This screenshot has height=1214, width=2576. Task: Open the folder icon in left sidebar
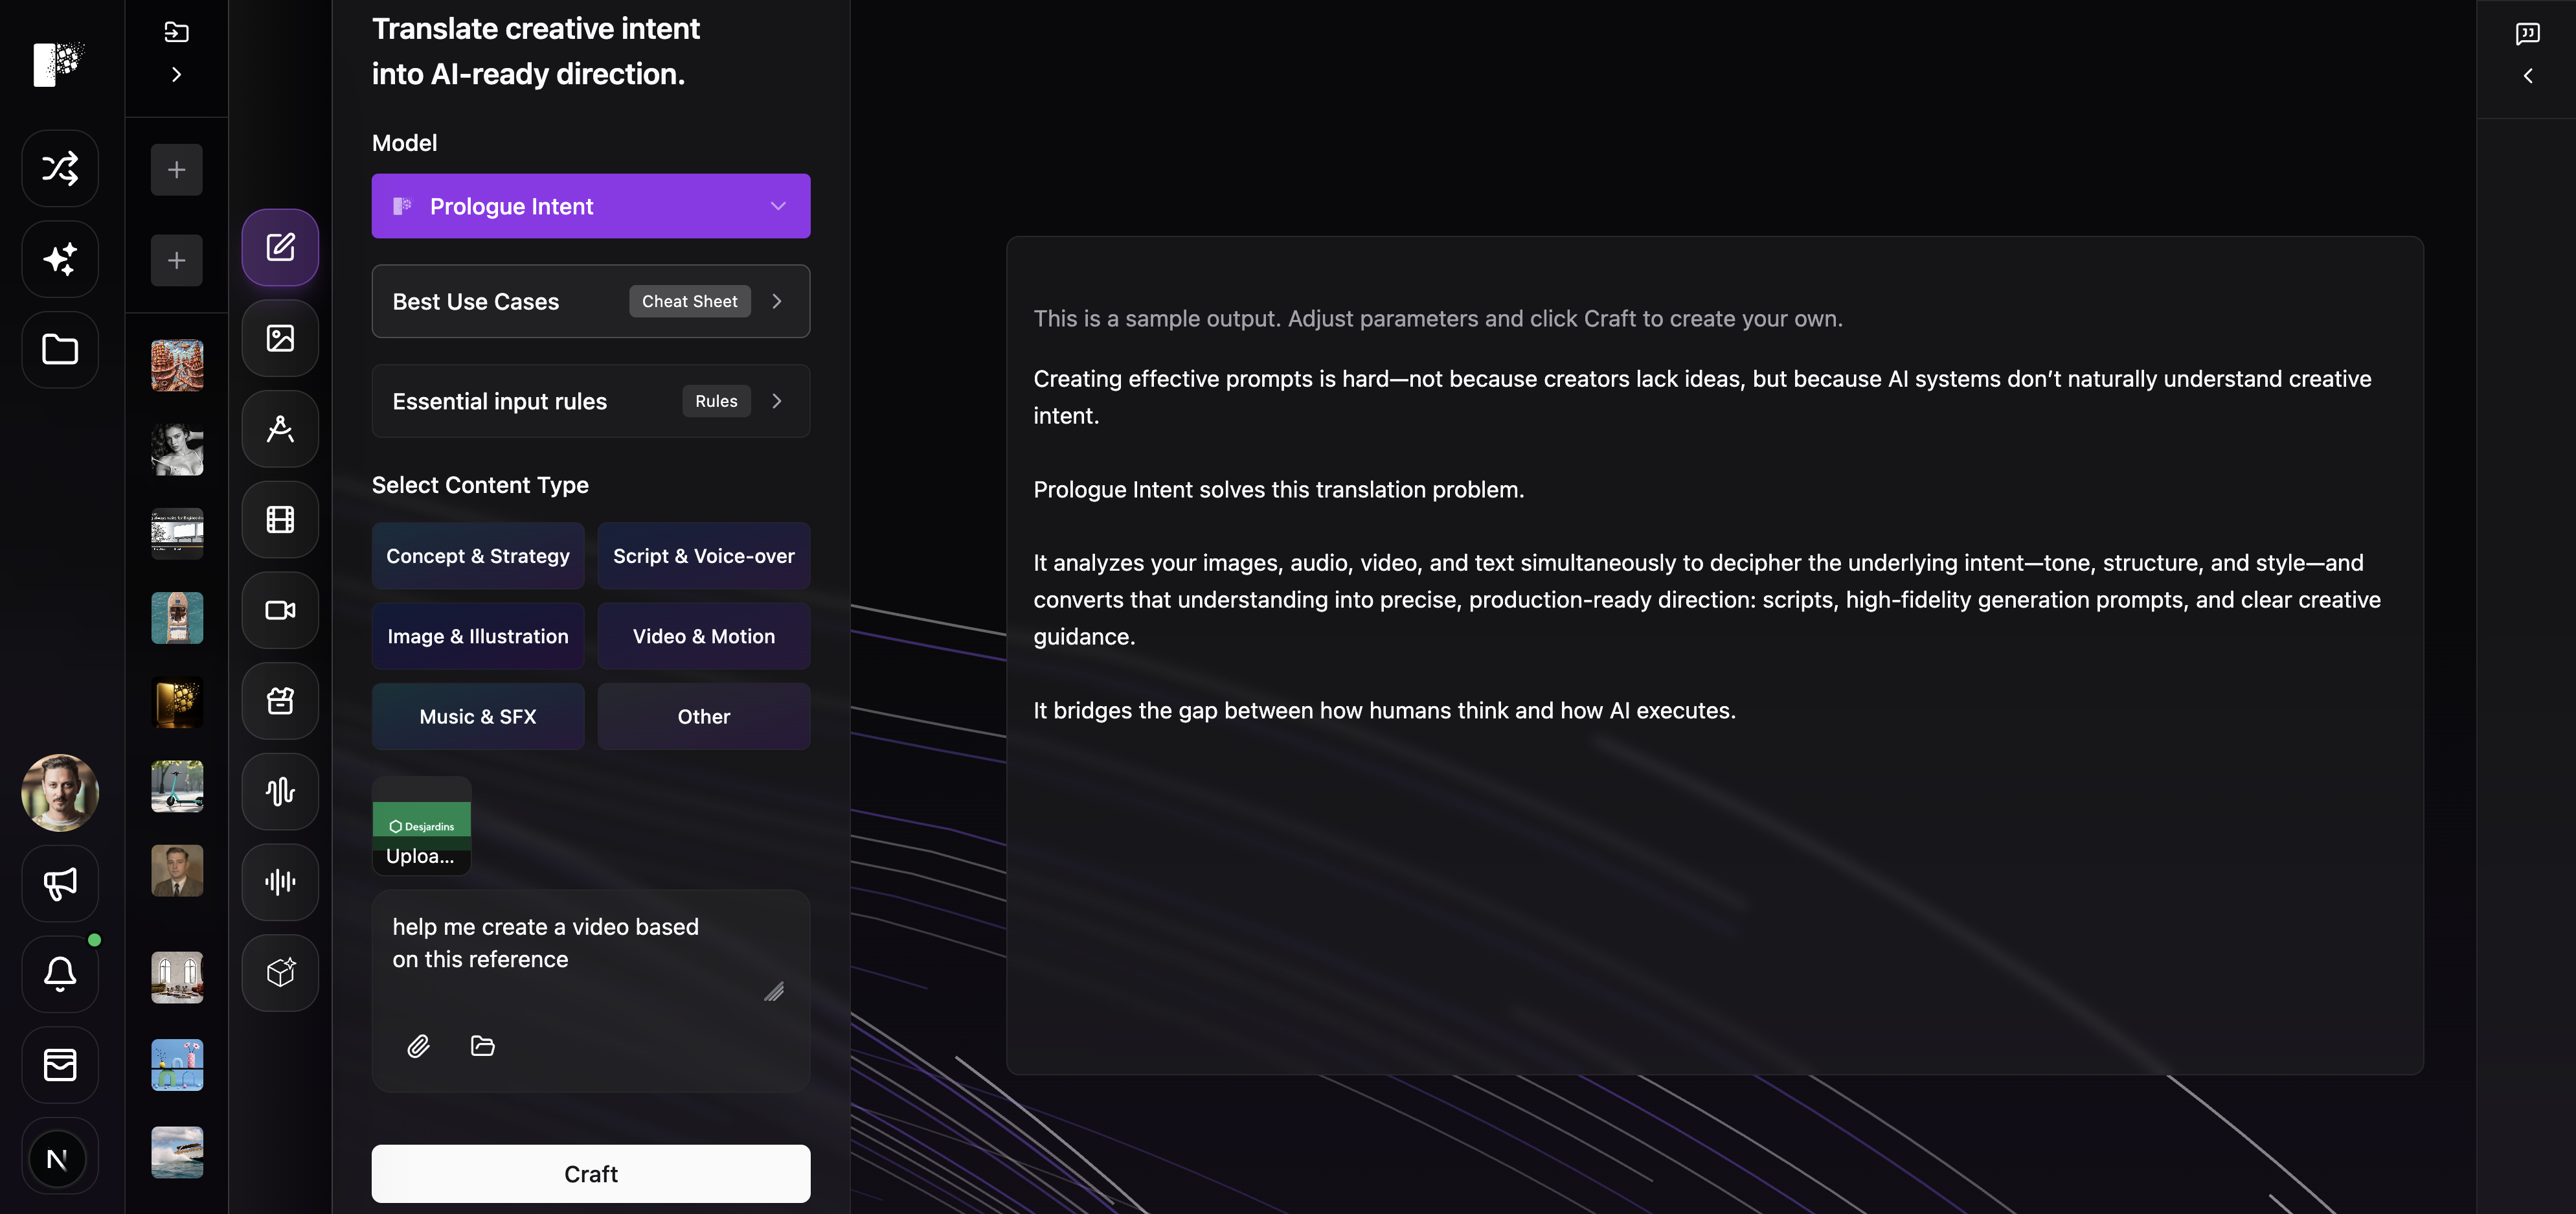click(x=60, y=349)
